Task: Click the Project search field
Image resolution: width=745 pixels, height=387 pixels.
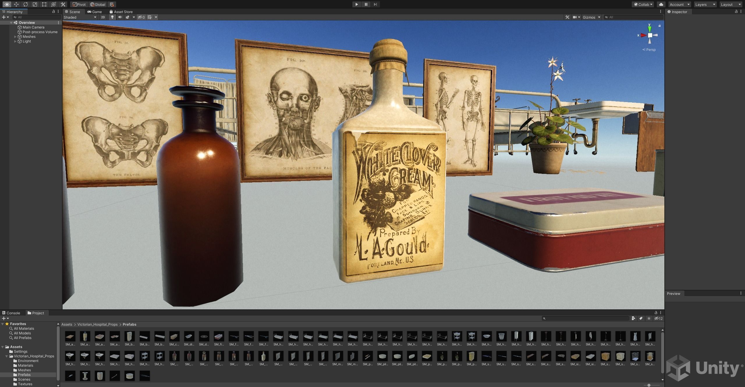Action: pyautogui.click(x=586, y=318)
